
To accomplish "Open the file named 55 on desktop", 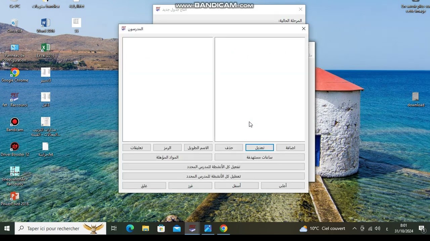I will coord(76,26).
